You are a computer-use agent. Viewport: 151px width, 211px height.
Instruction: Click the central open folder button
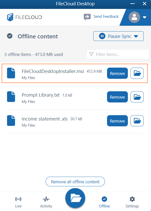coord(75,198)
